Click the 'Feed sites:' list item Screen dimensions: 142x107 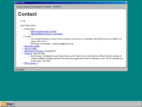[x=30, y=29]
